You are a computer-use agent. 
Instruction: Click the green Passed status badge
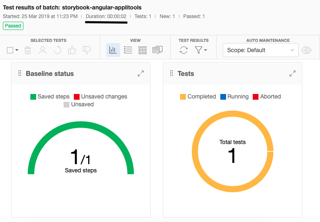click(13, 25)
